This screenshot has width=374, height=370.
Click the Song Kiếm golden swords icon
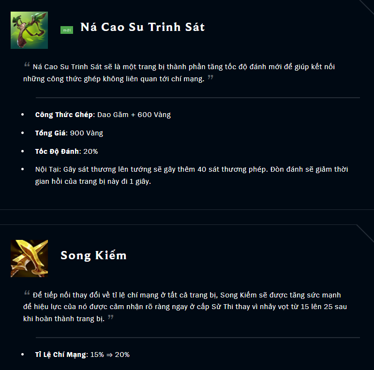click(29, 258)
